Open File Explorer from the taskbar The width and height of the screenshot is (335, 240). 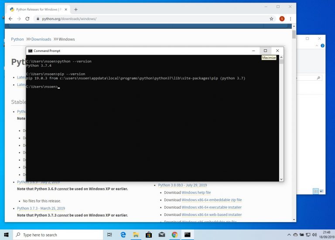pyautogui.click(x=136, y=235)
